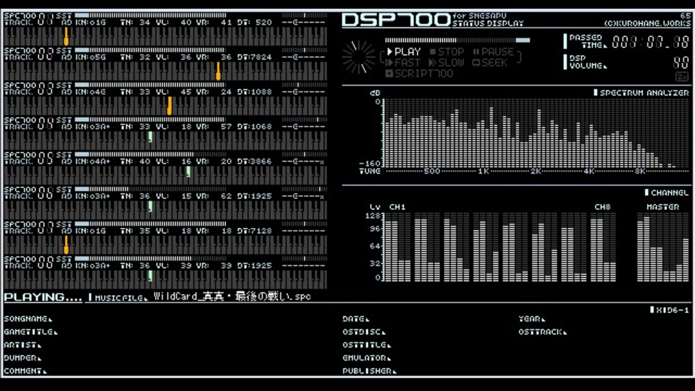
Task: Click the song progress bar above PLAY
Action: [457, 41]
